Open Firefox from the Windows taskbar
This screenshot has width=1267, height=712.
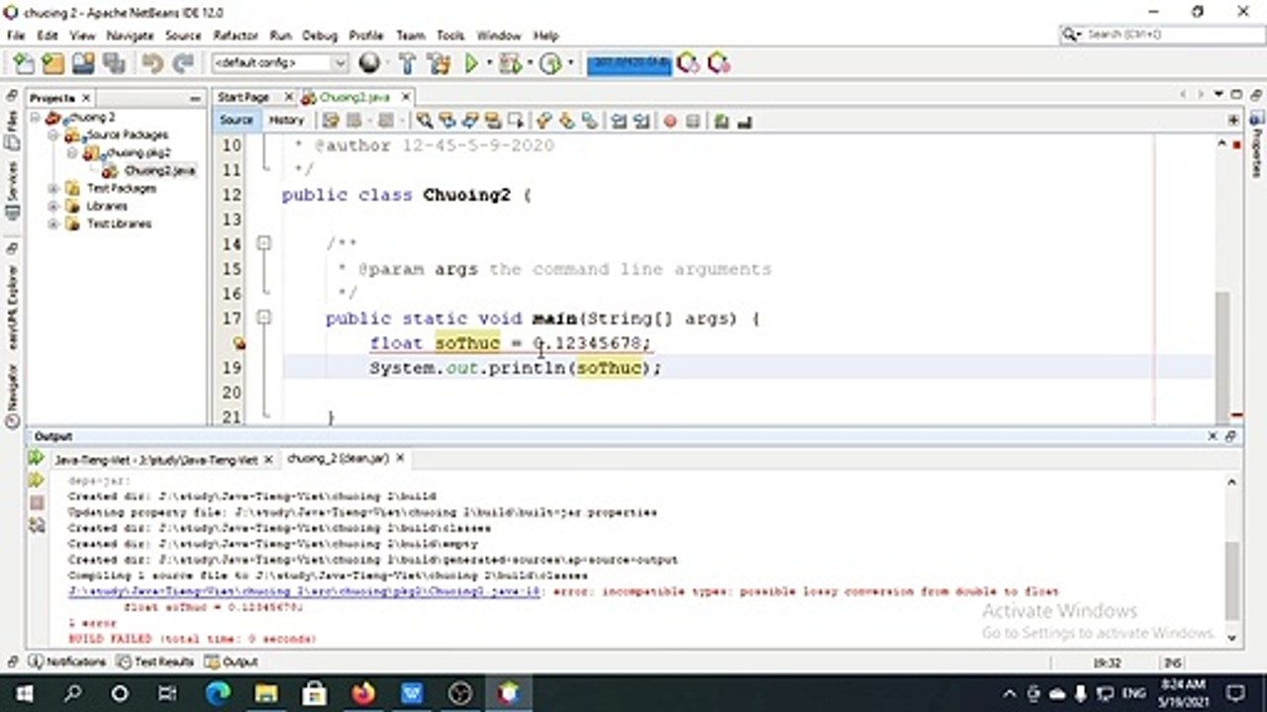(363, 692)
